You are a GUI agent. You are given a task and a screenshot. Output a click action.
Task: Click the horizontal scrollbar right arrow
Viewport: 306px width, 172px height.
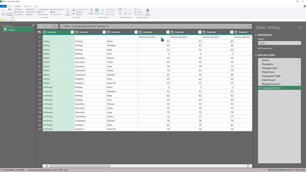(248, 166)
